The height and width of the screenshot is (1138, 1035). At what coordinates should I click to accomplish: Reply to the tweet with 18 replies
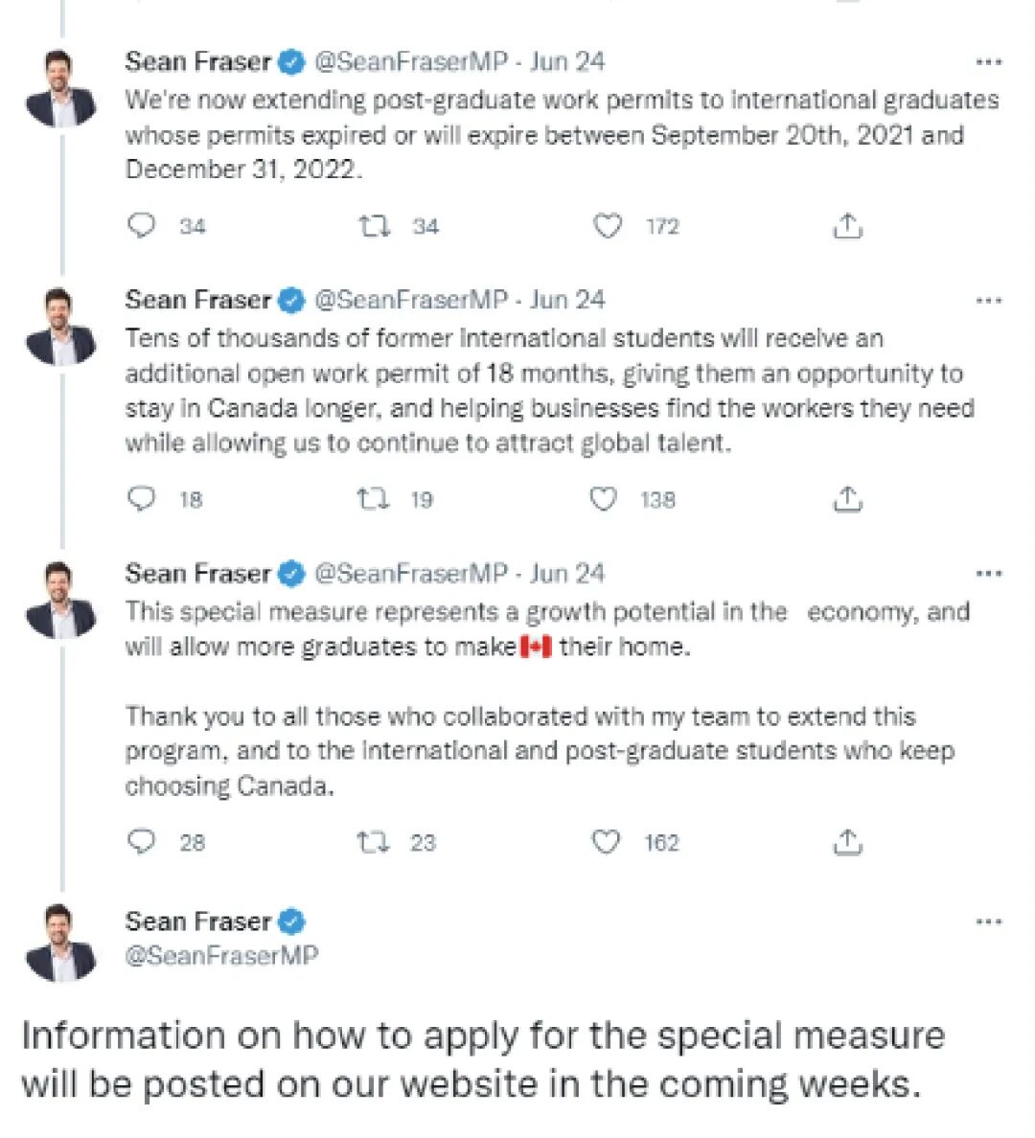(142, 499)
